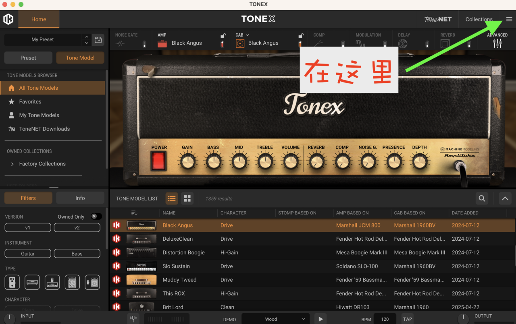Open the tone model search magnifier

click(482, 198)
